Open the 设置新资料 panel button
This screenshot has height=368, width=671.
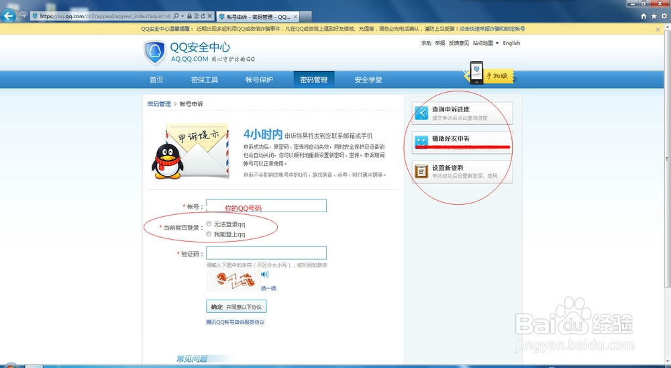462,172
